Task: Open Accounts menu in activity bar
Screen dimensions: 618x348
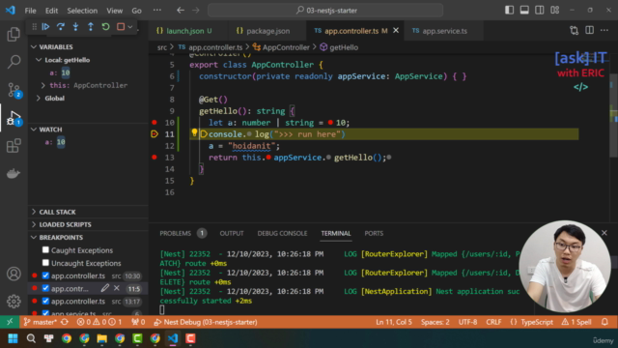Action: [14, 274]
